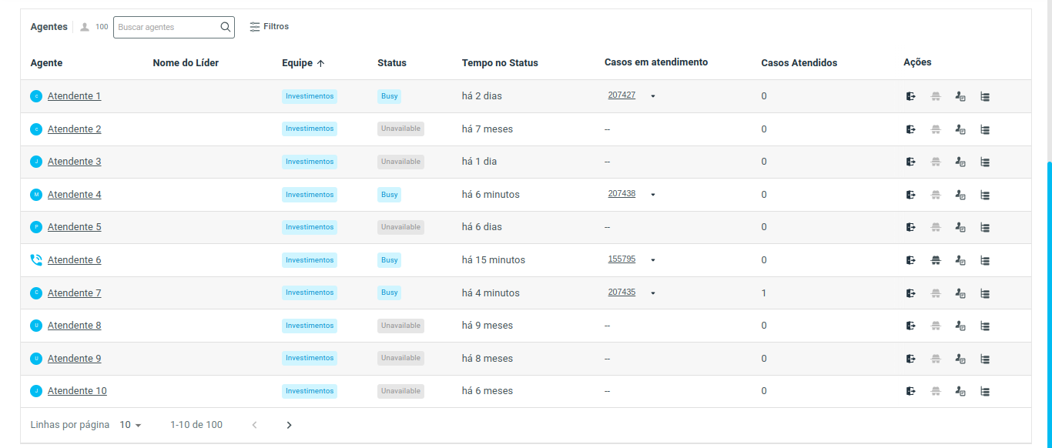The width and height of the screenshot is (1052, 448).
Task: Click the spy (incognito) icon for Atendente 6
Action: (x=936, y=260)
